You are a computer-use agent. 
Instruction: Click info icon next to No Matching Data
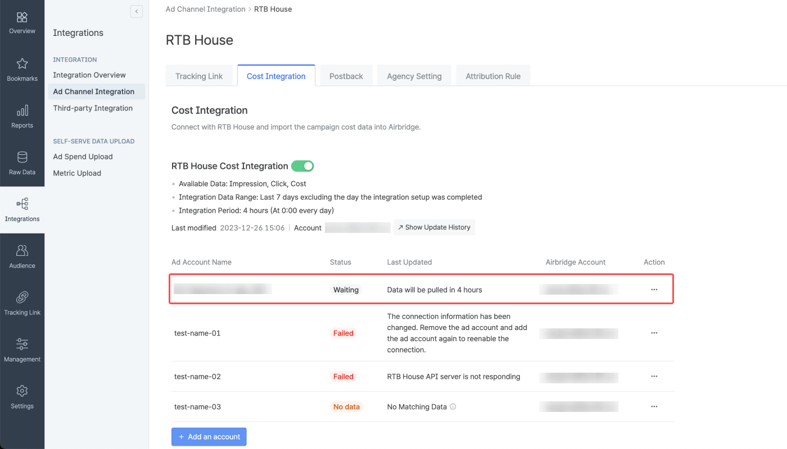[x=453, y=406]
